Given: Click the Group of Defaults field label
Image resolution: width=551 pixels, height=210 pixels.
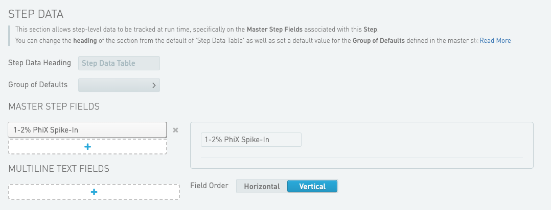Looking at the screenshot, I should (x=38, y=85).
